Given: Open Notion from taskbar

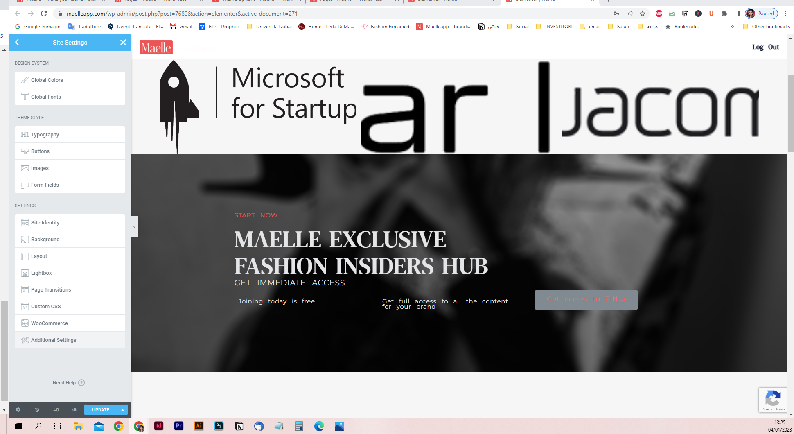Looking at the screenshot, I should (239, 426).
